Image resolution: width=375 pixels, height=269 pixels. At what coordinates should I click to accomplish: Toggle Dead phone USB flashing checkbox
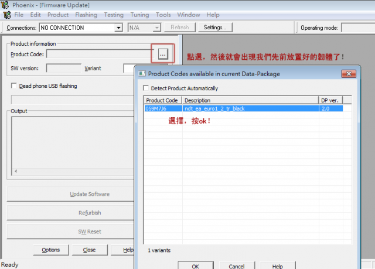click(14, 86)
